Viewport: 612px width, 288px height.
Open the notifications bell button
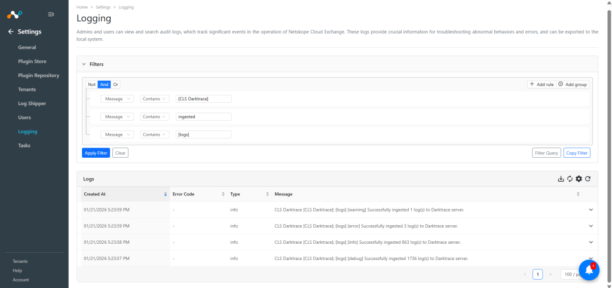(x=589, y=269)
